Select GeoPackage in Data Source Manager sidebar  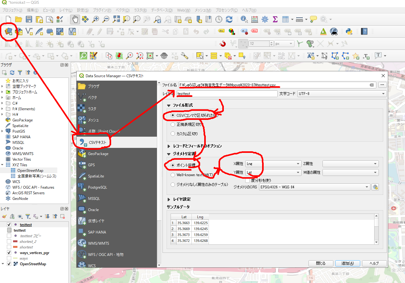pos(98,153)
